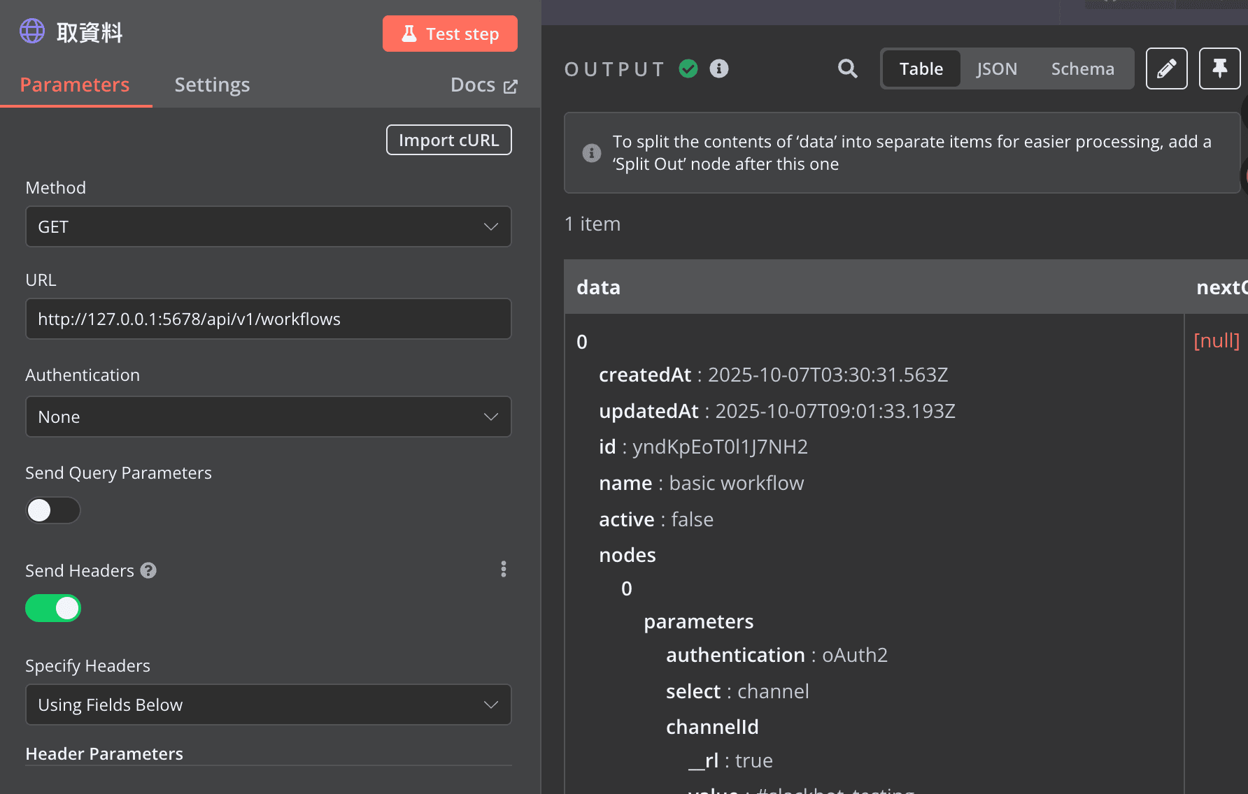1248x794 pixels.
Task: Open the Method dropdown showing GET
Action: [268, 226]
